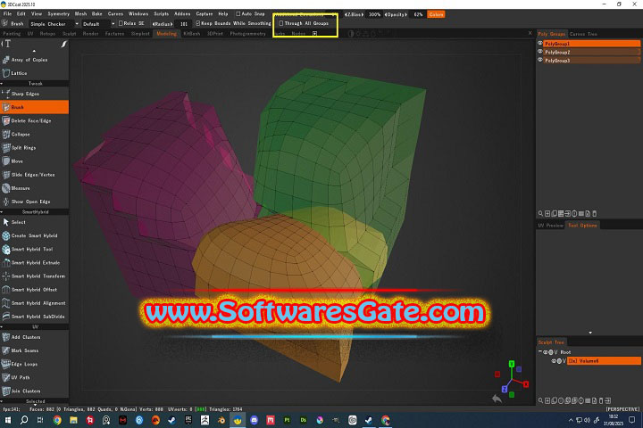The image size is (643, 428).
Task: Click the Radius value field showing 101
Action: [x=183, y=24]
